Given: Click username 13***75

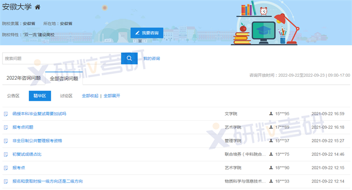Looking at the screenshot, I should 282,154.
